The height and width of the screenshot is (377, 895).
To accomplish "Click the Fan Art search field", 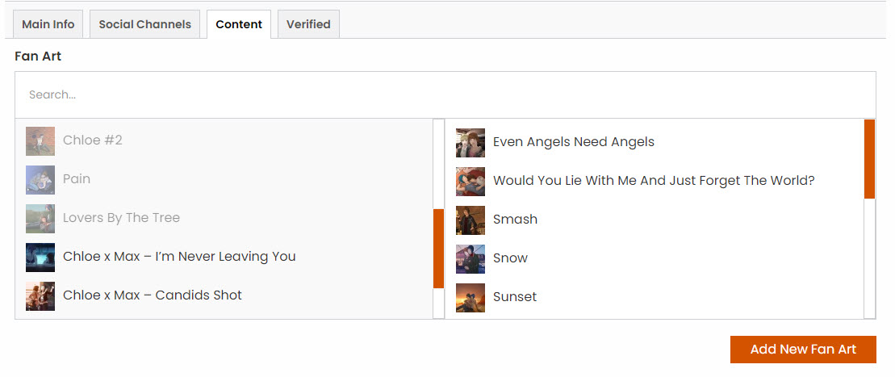I will pyautogui.click(x=445, y=94).
